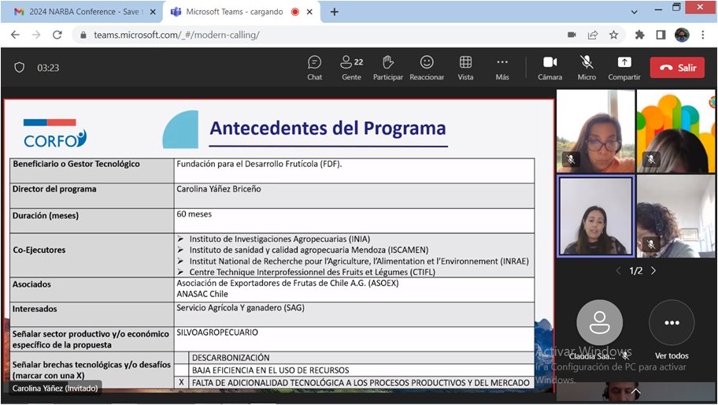Screen dimensions: 718x405
Task: Click the address bar URL field
Action: point(320,35)
